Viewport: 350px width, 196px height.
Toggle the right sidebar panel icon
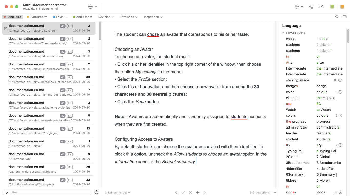click(x=345, y=17)
